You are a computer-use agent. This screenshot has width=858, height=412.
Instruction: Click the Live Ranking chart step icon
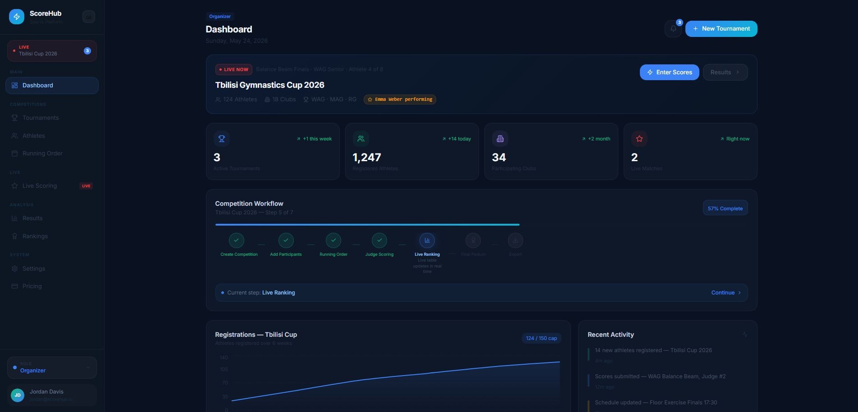click(427, 240)
